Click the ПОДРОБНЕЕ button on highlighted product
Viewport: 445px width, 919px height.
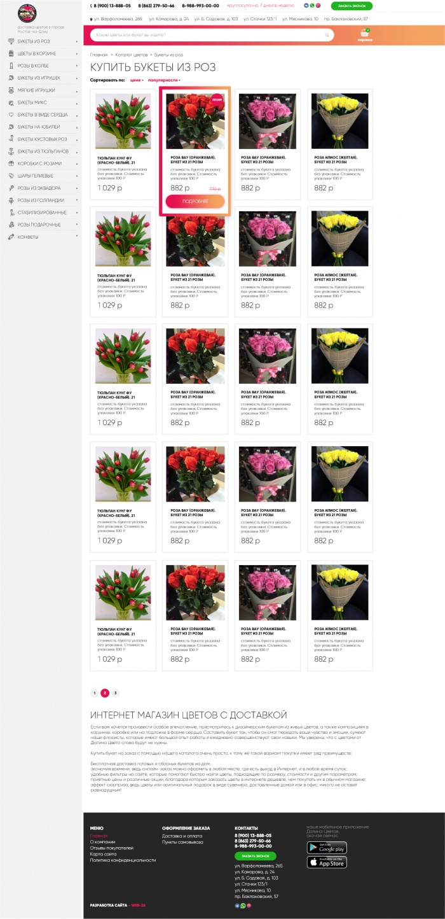(195, 202)
